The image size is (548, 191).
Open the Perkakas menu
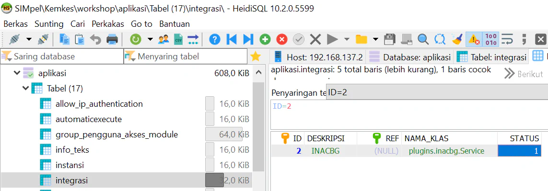click(x=108, y=24)
